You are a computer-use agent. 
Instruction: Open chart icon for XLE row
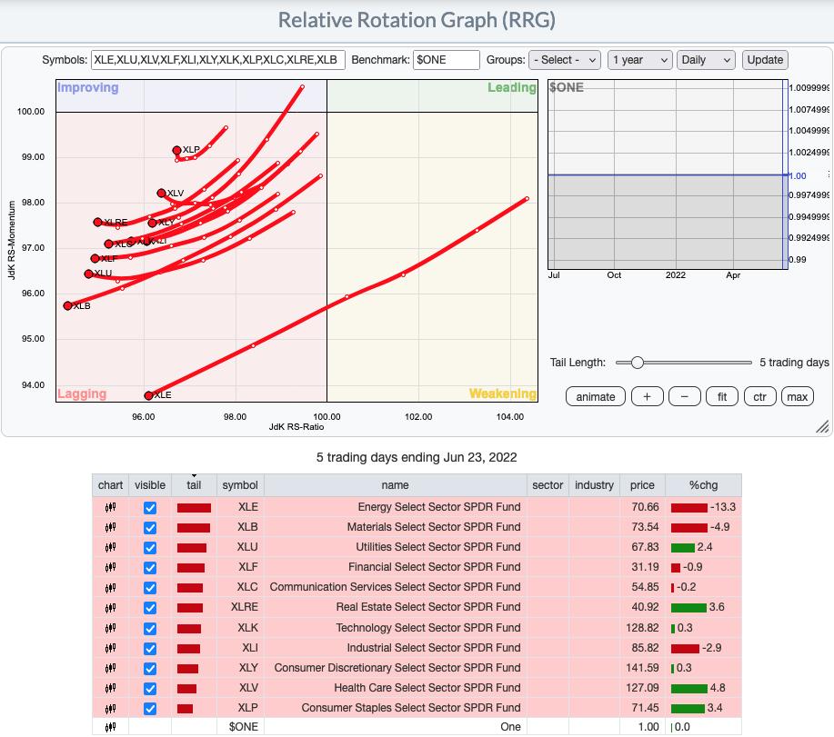pyautogui.click(x=110, y=507)
